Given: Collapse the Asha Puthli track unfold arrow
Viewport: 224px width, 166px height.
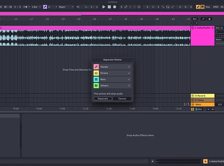Looking at the screenshot, I should (193, 28).
